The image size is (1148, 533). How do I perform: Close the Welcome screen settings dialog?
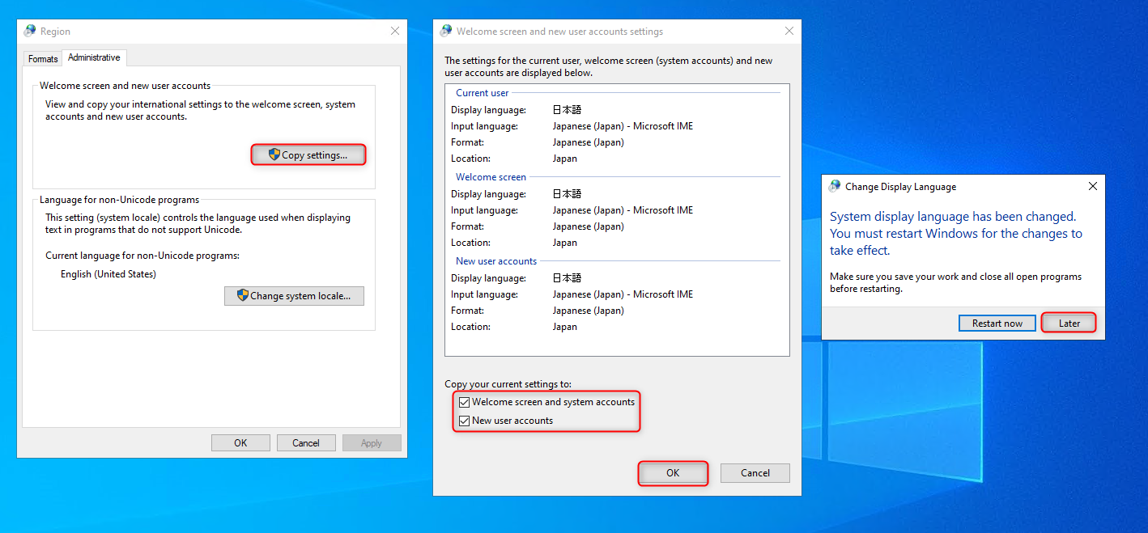[789, 32]
